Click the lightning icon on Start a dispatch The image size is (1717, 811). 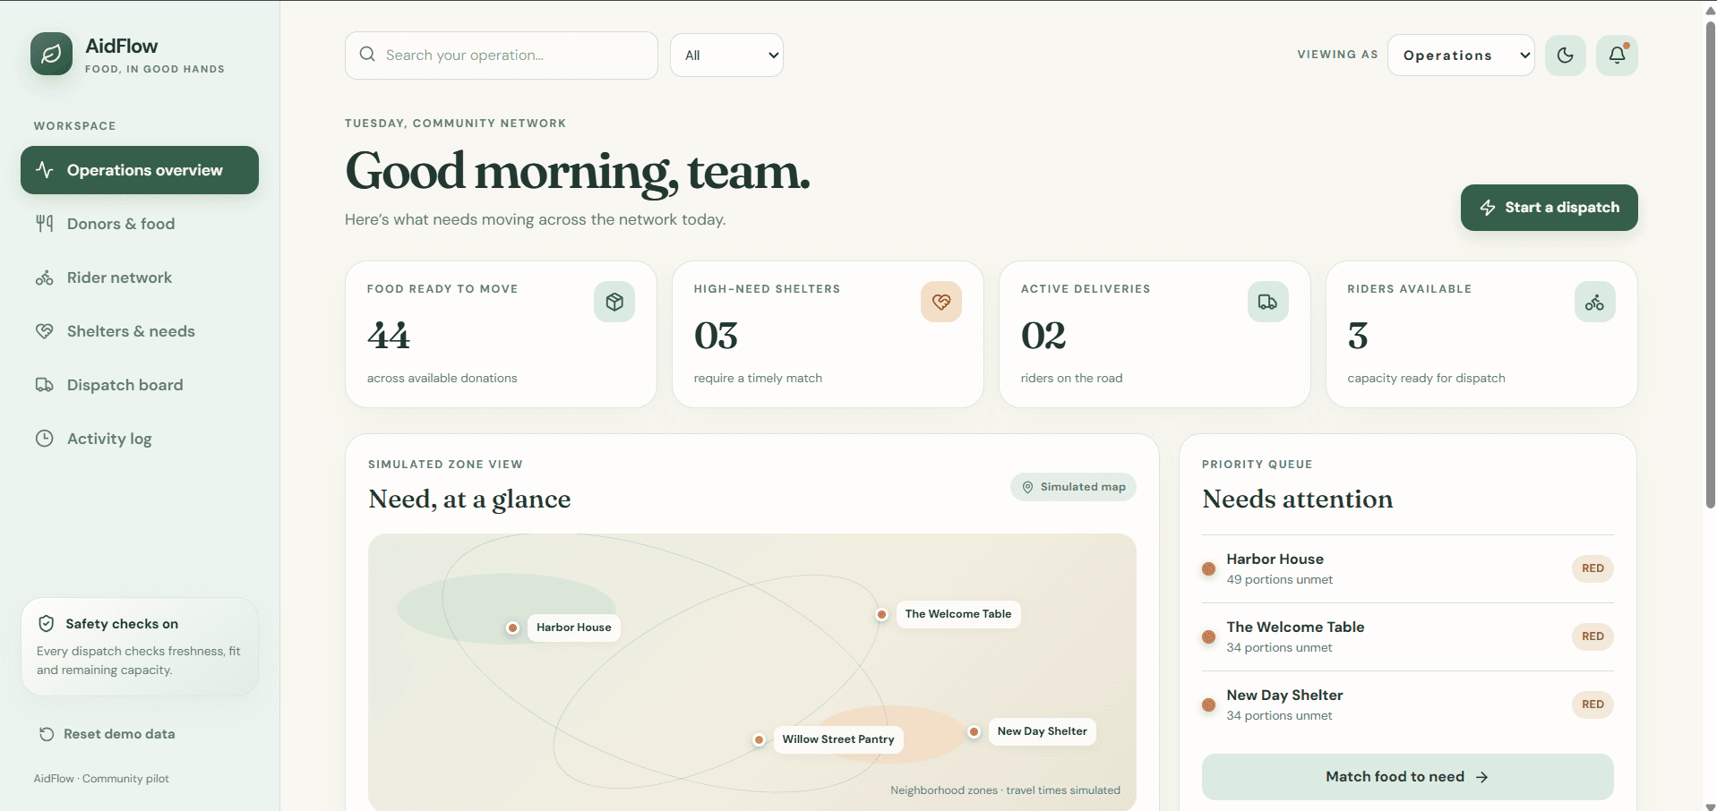pos(1488,208)
